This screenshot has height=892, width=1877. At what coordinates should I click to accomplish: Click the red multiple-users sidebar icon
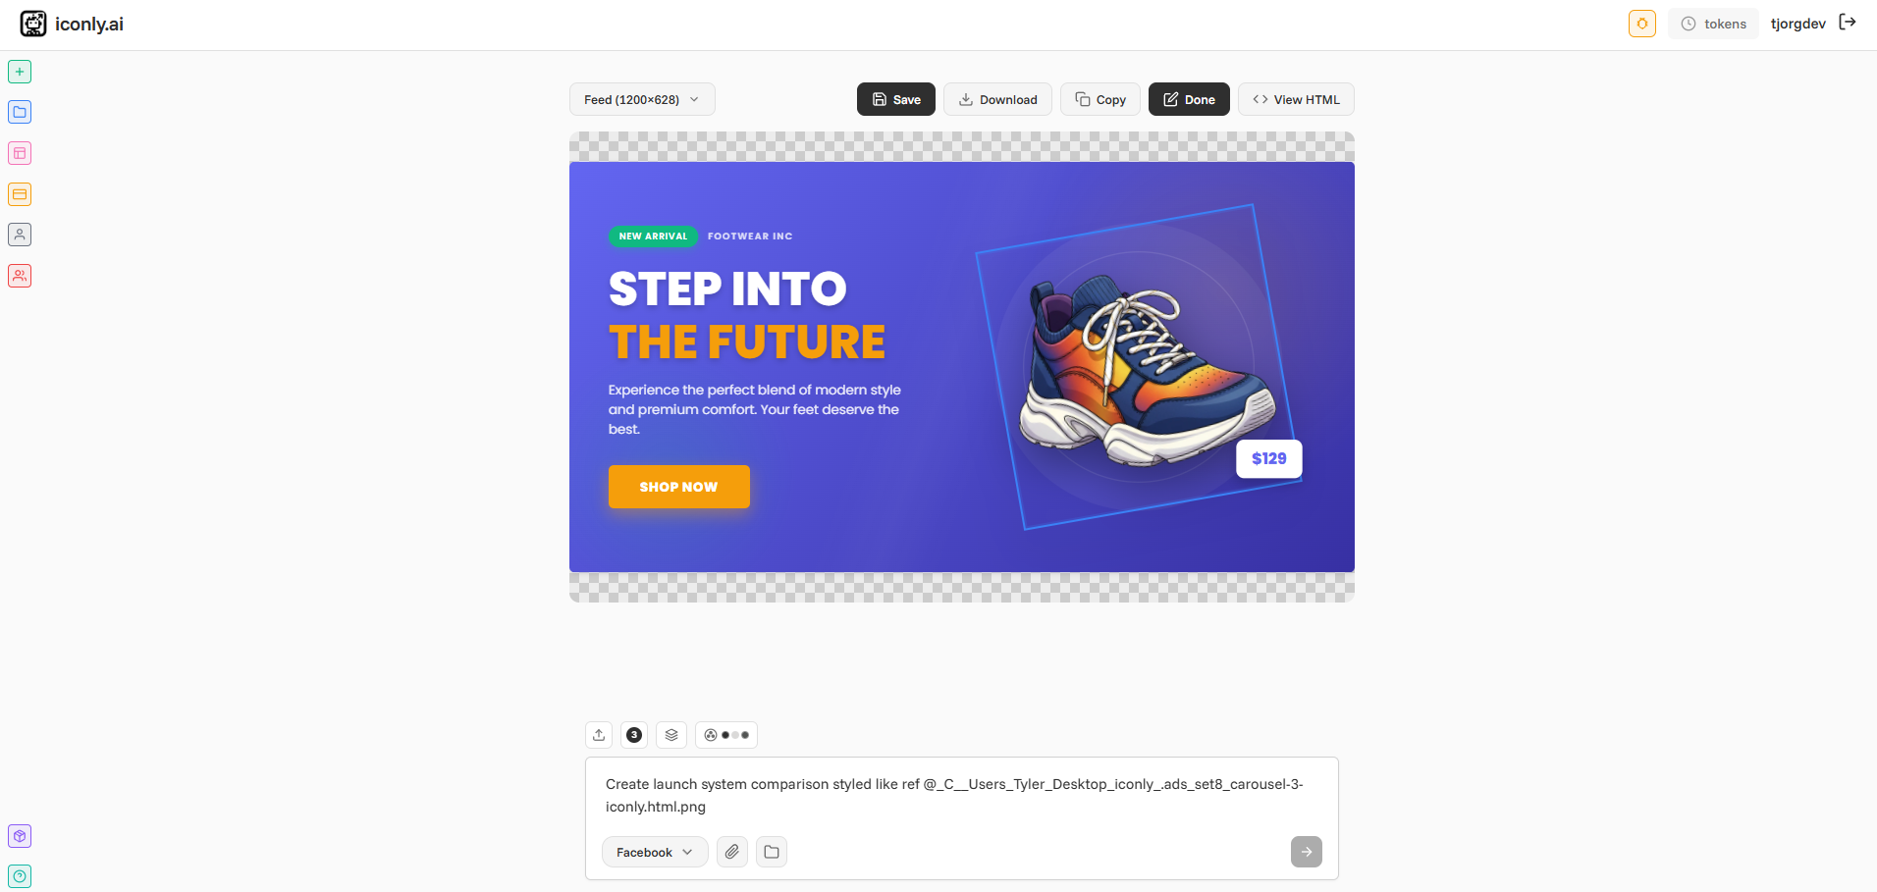pyautogui.click(x=20, y=276)
